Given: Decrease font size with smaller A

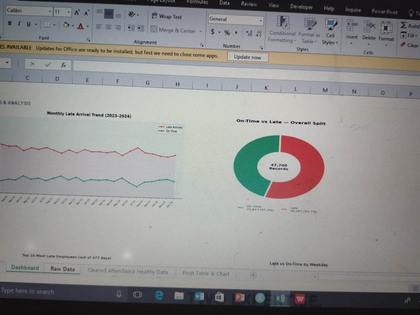Looking at the screenshot, I should click(x=87, y=13).
